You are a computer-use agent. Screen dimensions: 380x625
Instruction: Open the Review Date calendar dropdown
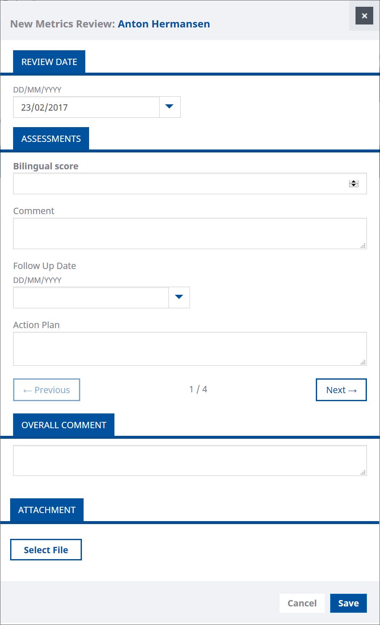[x=170, y=107]
